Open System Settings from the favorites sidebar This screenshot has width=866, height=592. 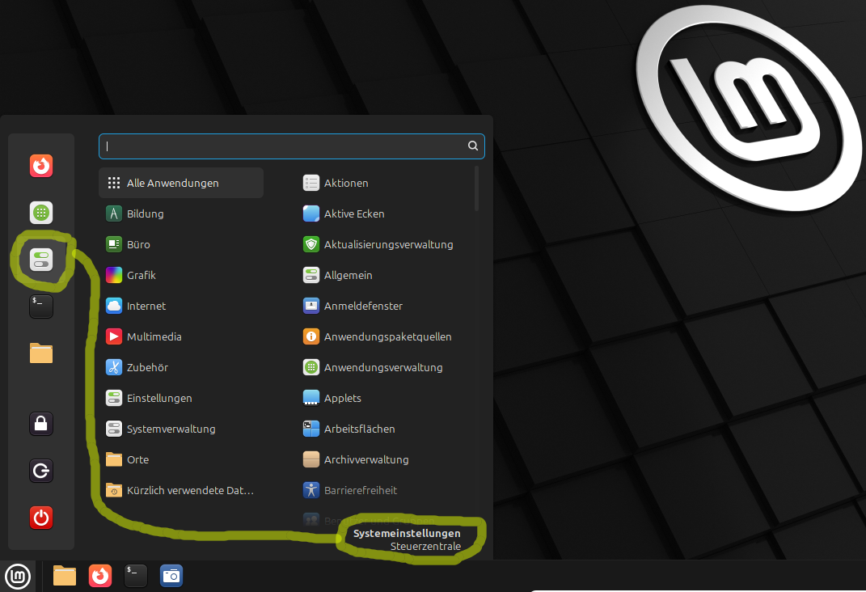tap(41, 260)
